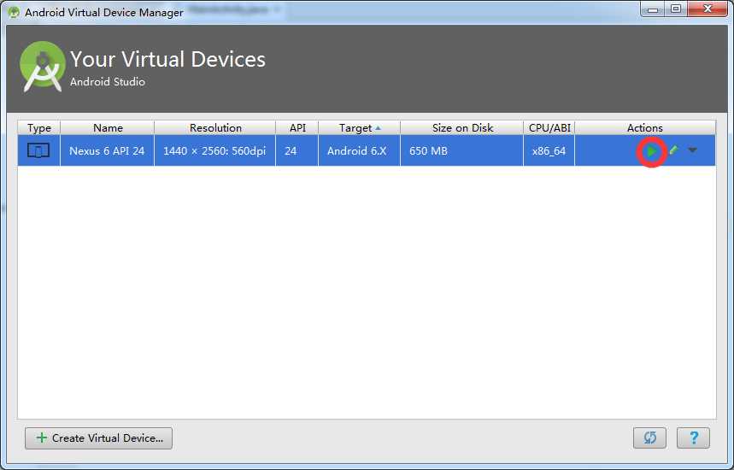Click the Android Studio logo in the header
The height and width of the screenshot is (470, 734).
[x=42, y=67]
